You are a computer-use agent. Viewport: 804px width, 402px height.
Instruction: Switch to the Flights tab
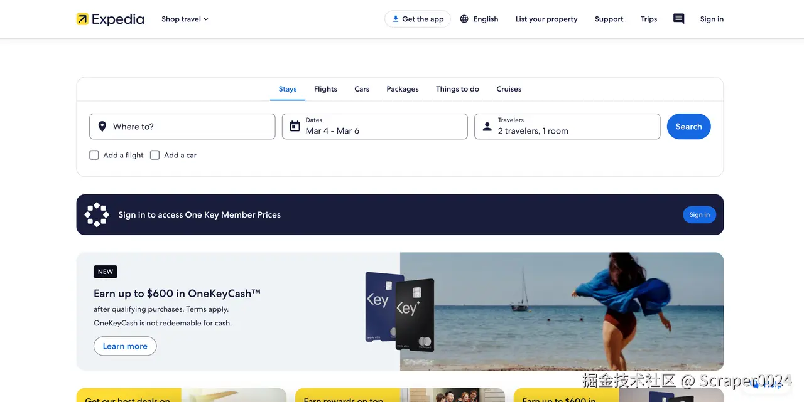(x=325, y=88)
